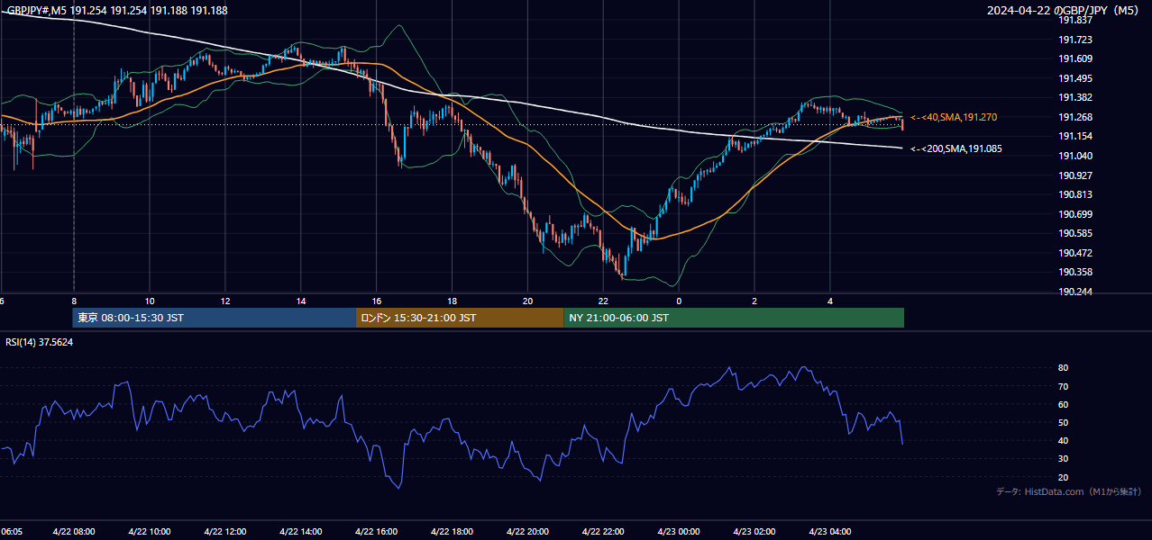This screenshot has height=540, width=1152.
Task: Click the 4/22 14:00 time axis label
Action: click(301, 532)
